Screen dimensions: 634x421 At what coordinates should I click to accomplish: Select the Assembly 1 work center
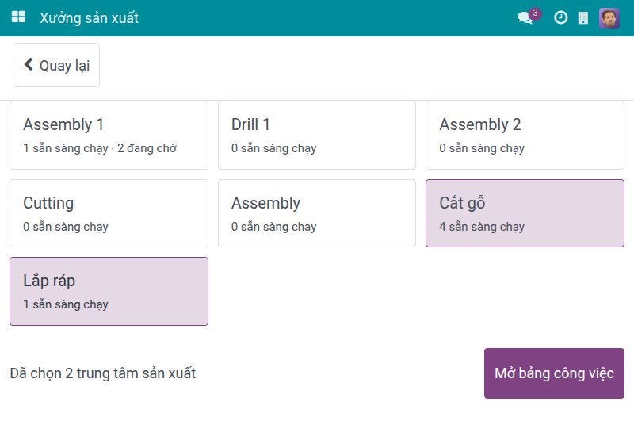point(109,135)
